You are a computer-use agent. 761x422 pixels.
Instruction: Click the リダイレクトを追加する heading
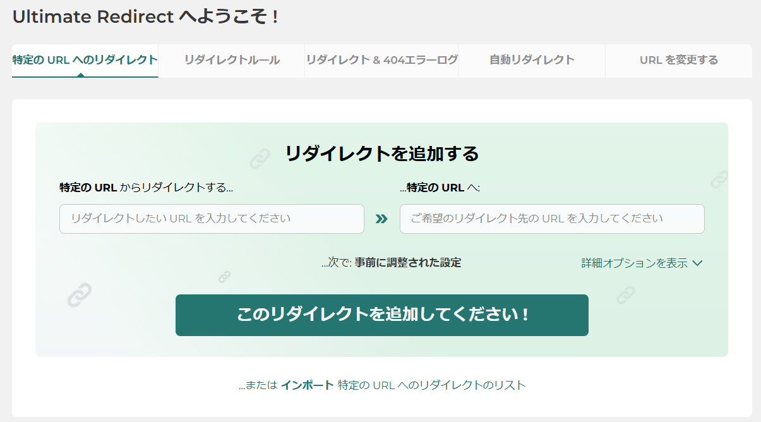[382, 154]
